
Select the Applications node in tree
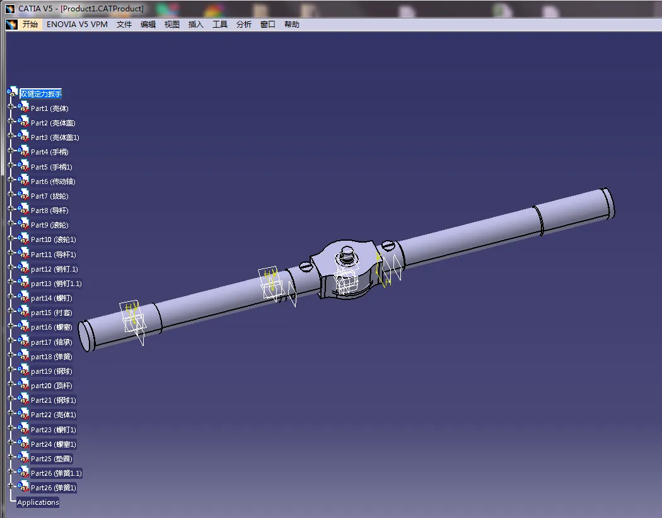(38, 502)
